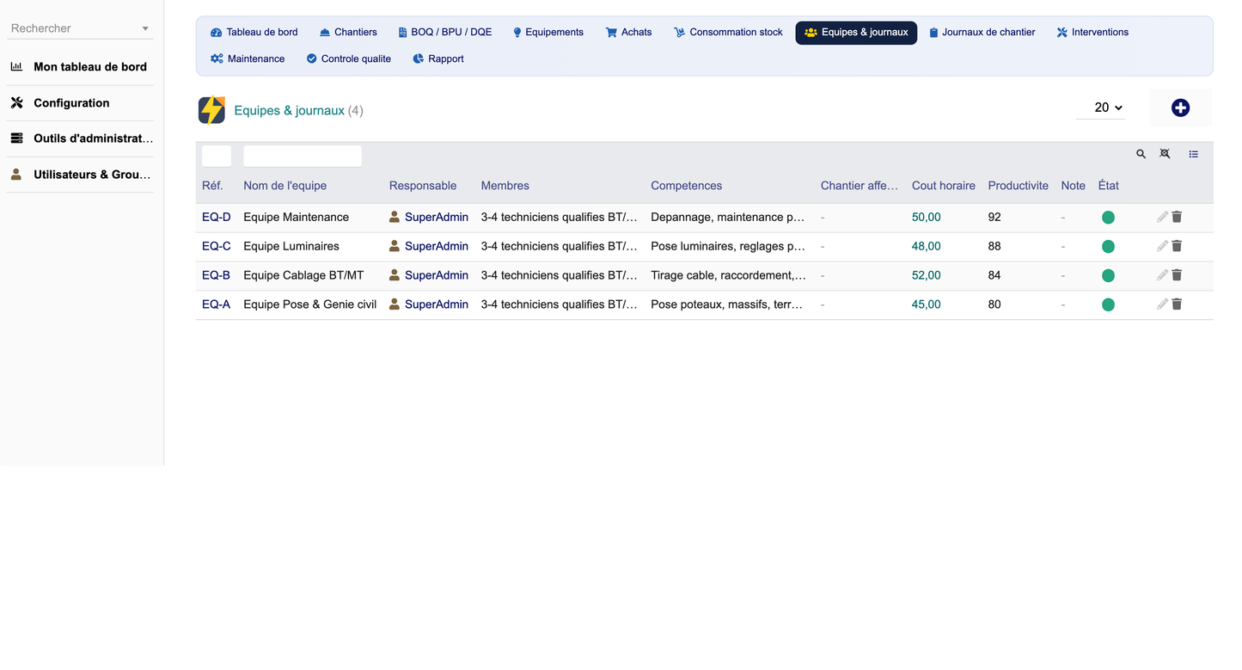Open the search filter magnifier icon
The width and height of the screenshot is (1242, 670).
coord(1141,154)
